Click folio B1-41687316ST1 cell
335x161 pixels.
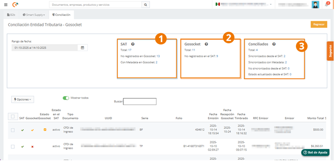point(194,146)
